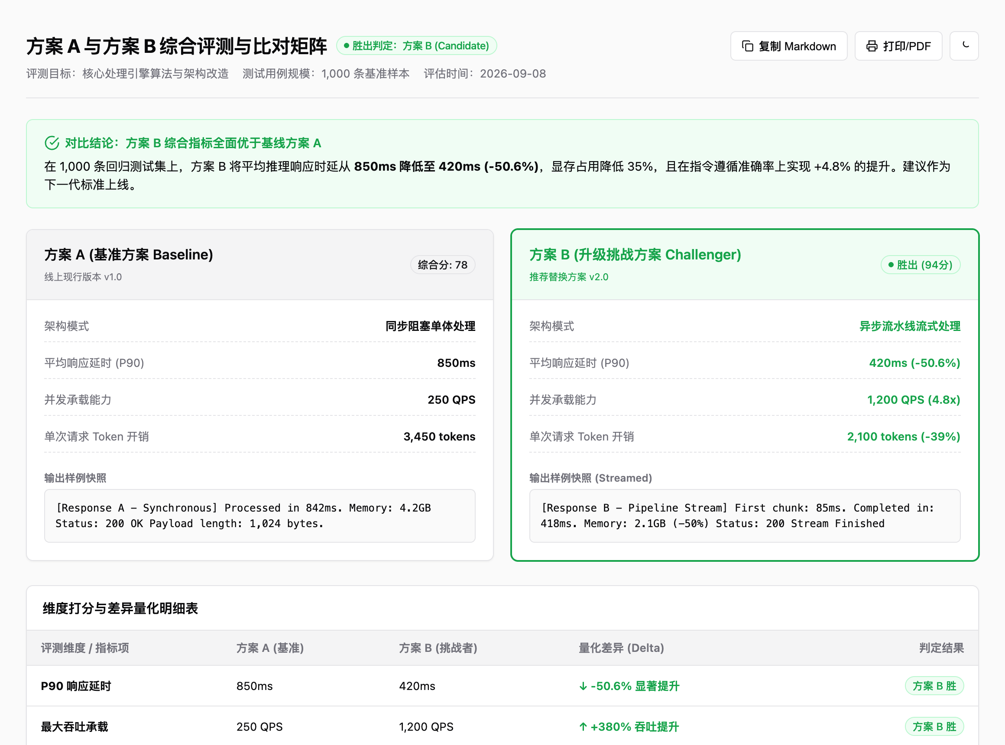This screenshot has height=745, width=1005.
Task: Click the 2,100 tokens (-39%) value
Action: pos(904,437)
